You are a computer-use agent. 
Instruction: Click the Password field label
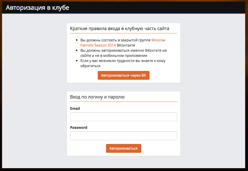[x=79, y=128]
